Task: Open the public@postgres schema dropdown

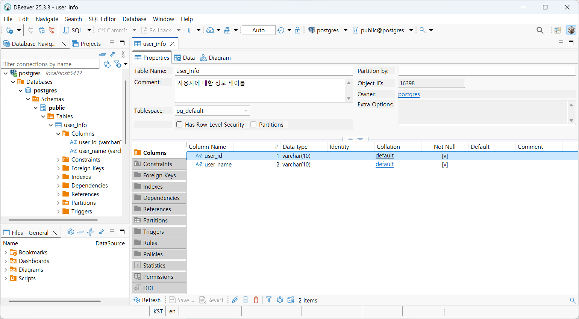Action: (x=411, y=30)
